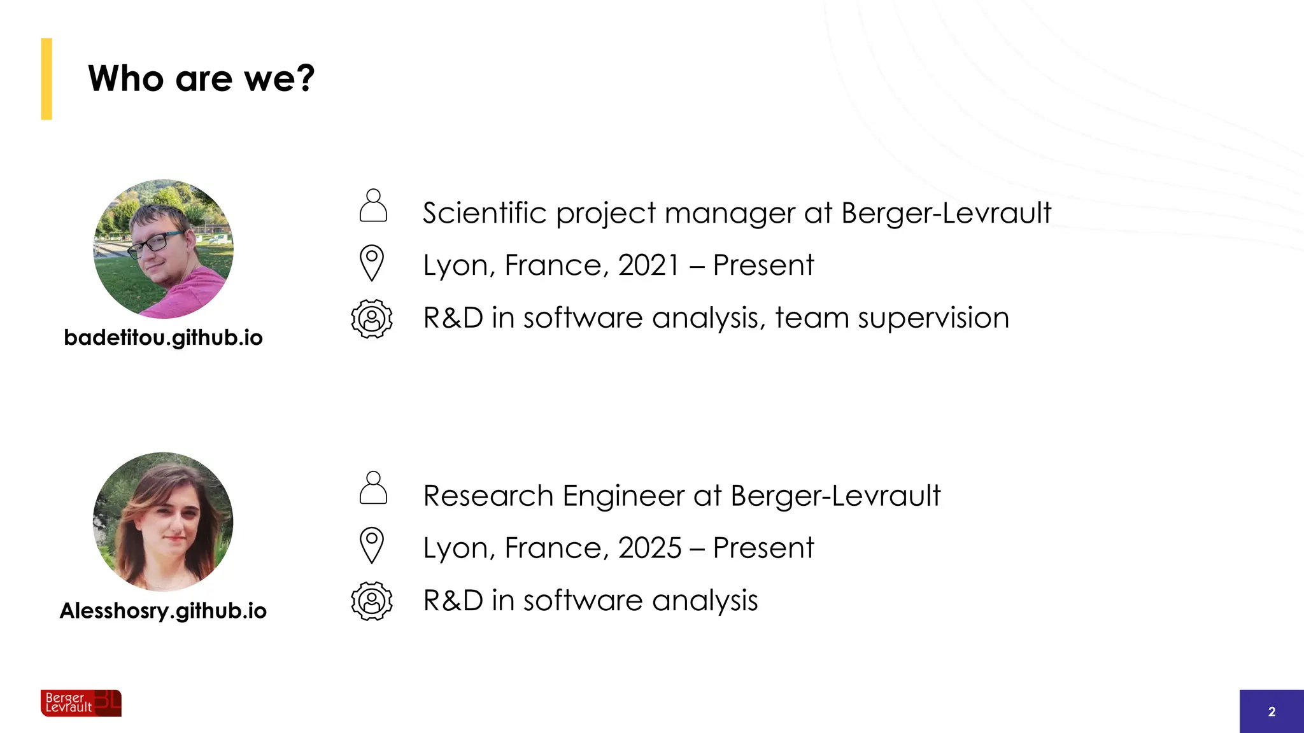This screenshot has width=1304, height=733.
Task: Open the badetitou.github.io link
Action: coord(164,337)
